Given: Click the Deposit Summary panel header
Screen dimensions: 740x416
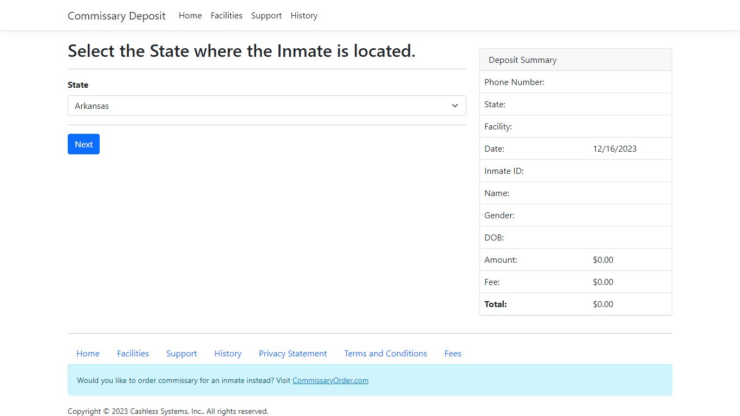Looking at the screenshot, I should 522,60.
